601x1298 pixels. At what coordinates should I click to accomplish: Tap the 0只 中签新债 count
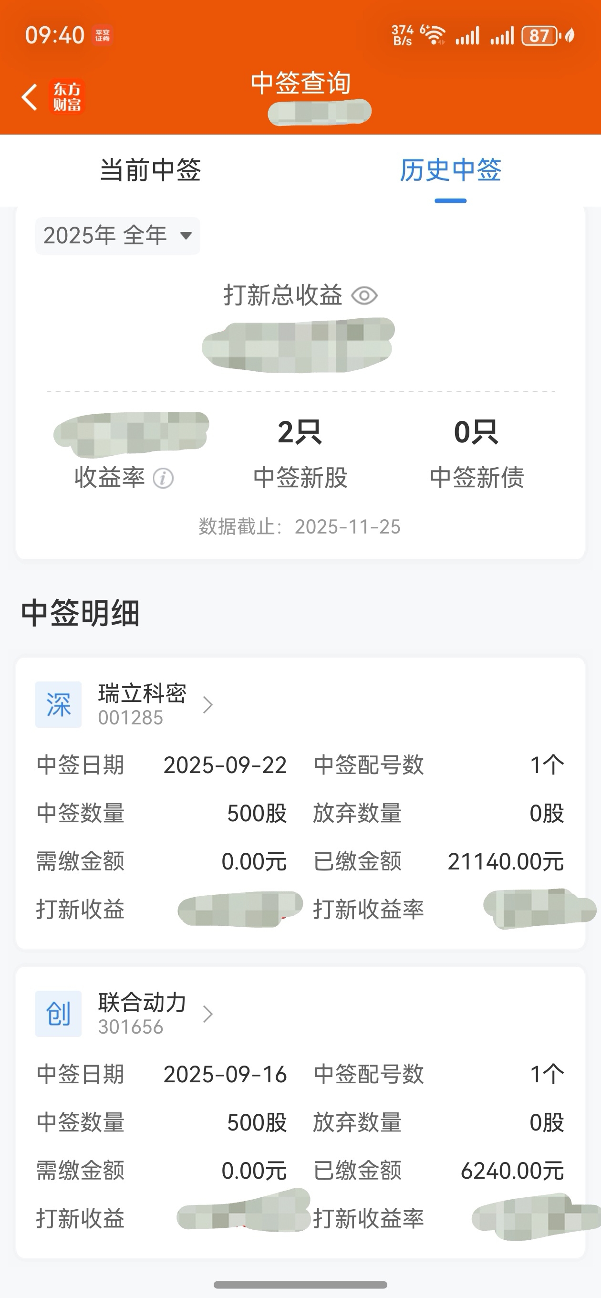point(477,432)
